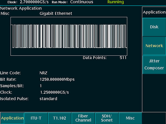Click the Gigabit Ethernet signal name
166x124 pixels.
tap(56, 13)
